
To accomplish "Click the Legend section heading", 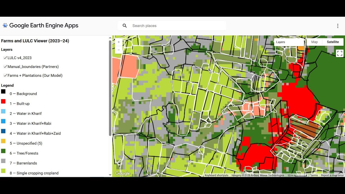I will click(x=7, y=85).
